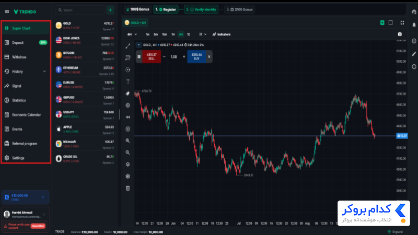The width and height of the screenshot is (418, 235).
Task: Click the 1.00 lot size field
Action: coord(173,57)
